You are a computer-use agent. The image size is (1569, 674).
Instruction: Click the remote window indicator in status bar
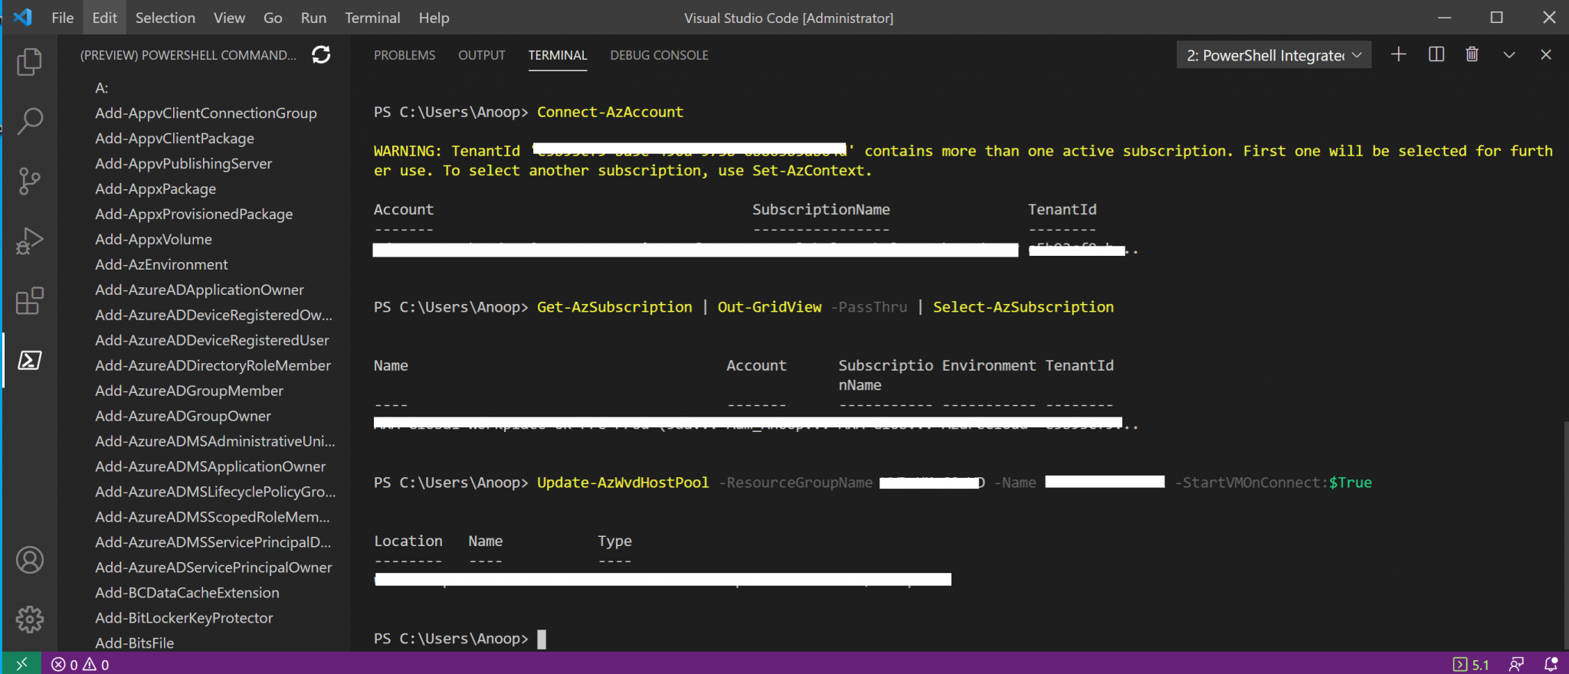click(21, 663)
